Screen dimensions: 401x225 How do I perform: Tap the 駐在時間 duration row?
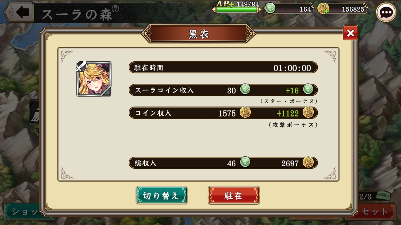(223, 67)
